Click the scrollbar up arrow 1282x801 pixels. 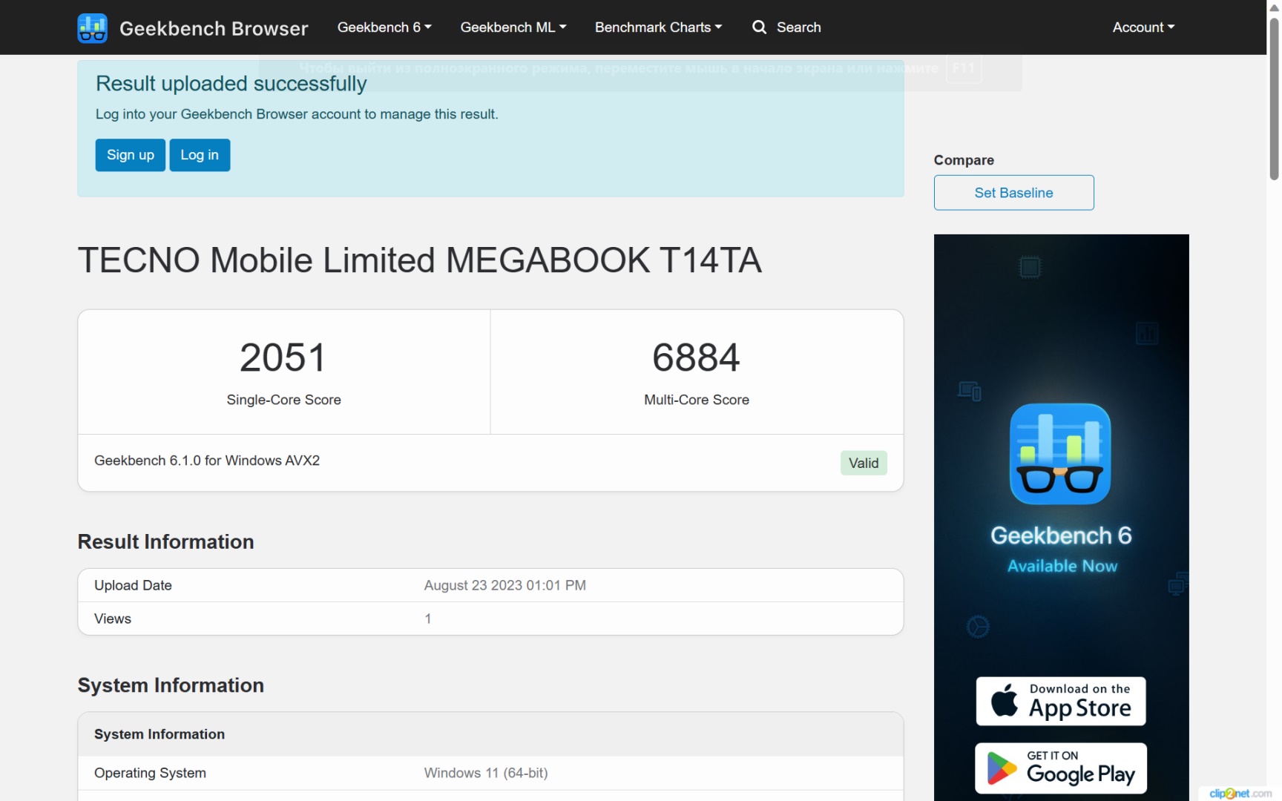pyautogui.click(x=1274, y=7)
